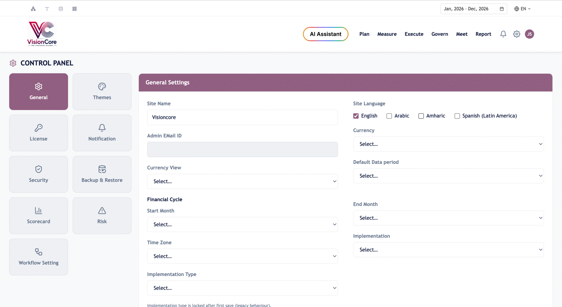
Task: Click the Admin EMail ID field
Action: click(x=242, y=149)
